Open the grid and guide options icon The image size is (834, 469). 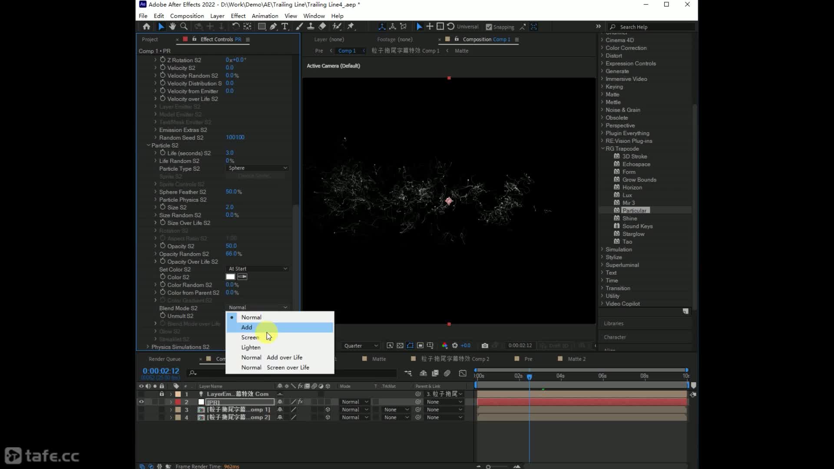click(430, 346)
